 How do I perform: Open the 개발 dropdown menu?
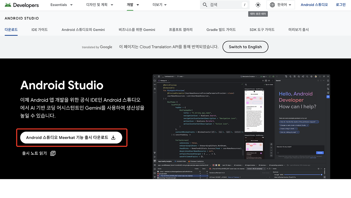[x=133, y=5]
